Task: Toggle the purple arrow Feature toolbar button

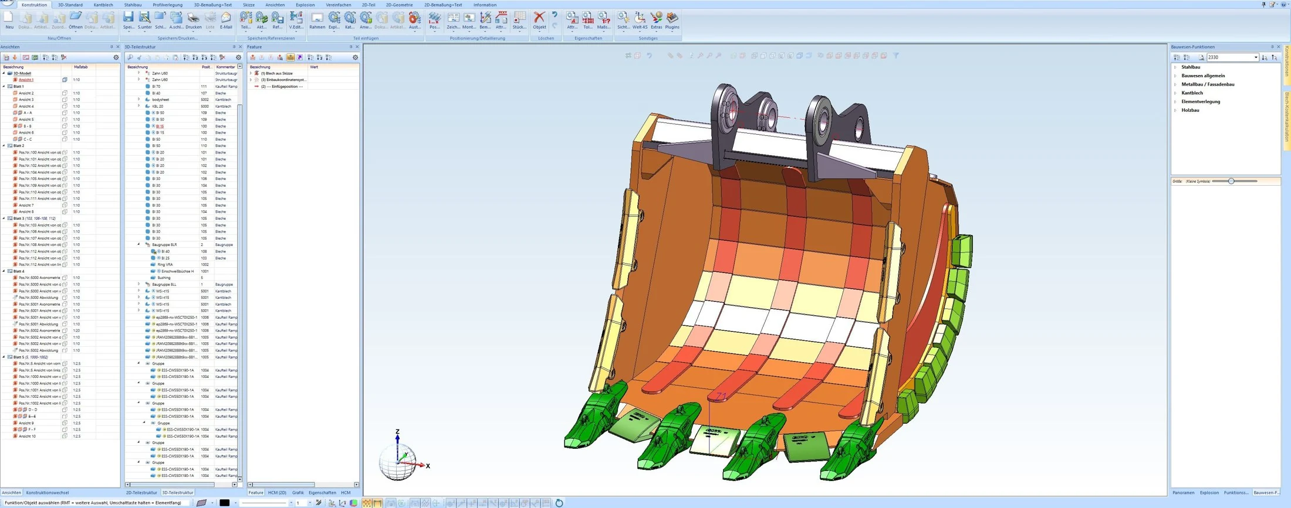Action: tap(300, 57)
